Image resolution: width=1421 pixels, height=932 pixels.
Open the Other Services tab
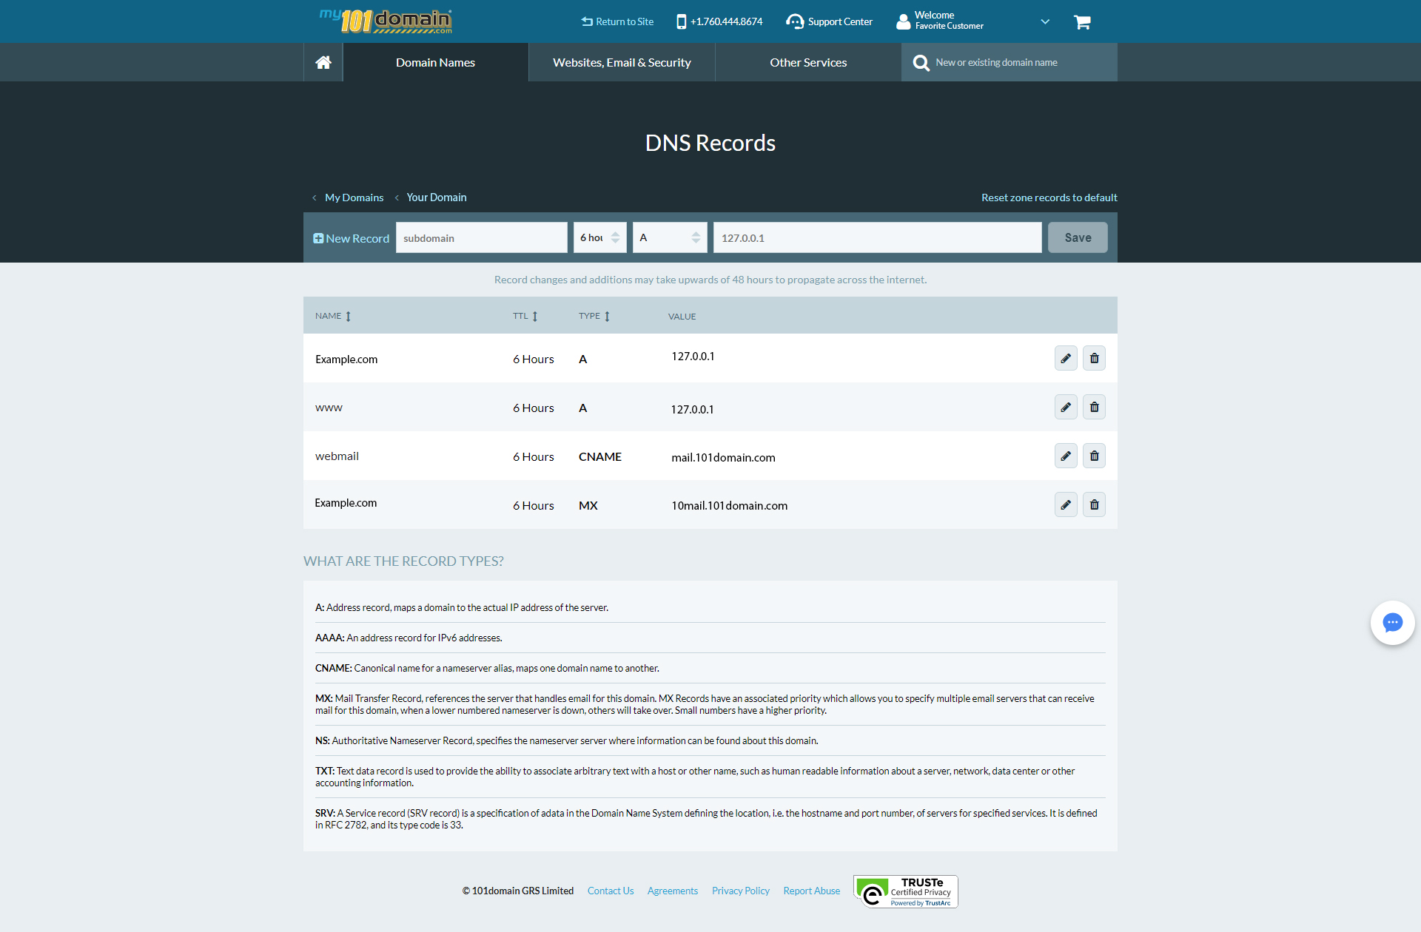click(808, 62)
